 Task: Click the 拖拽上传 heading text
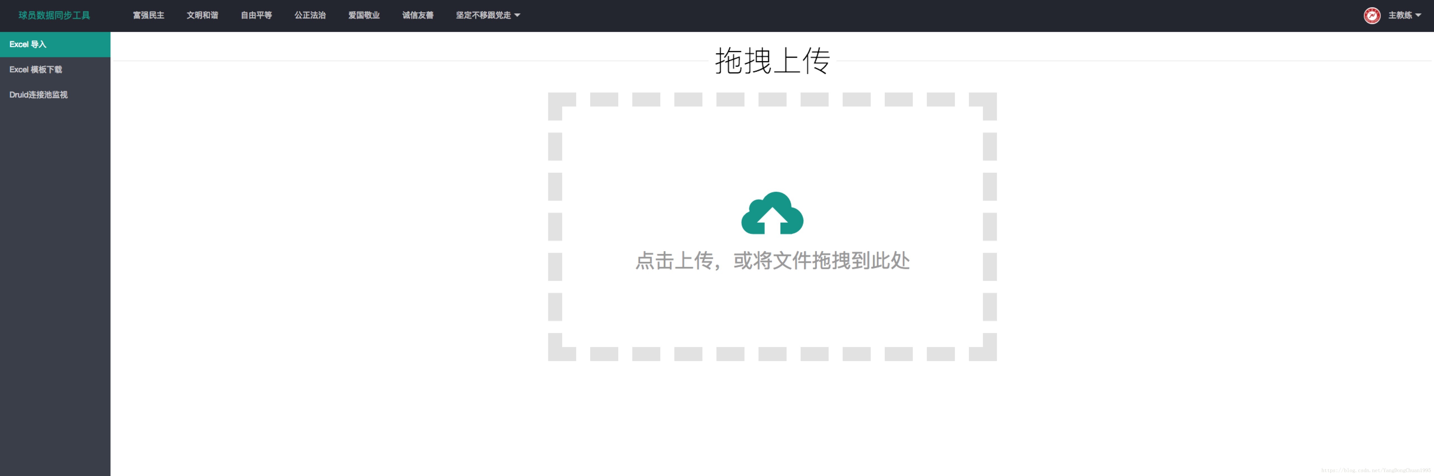772,61
